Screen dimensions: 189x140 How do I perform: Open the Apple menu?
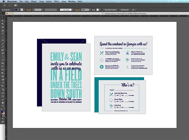point(4,1)
